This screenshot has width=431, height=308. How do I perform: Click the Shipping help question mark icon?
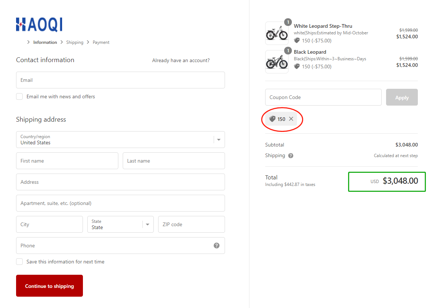tap(291, 156)
